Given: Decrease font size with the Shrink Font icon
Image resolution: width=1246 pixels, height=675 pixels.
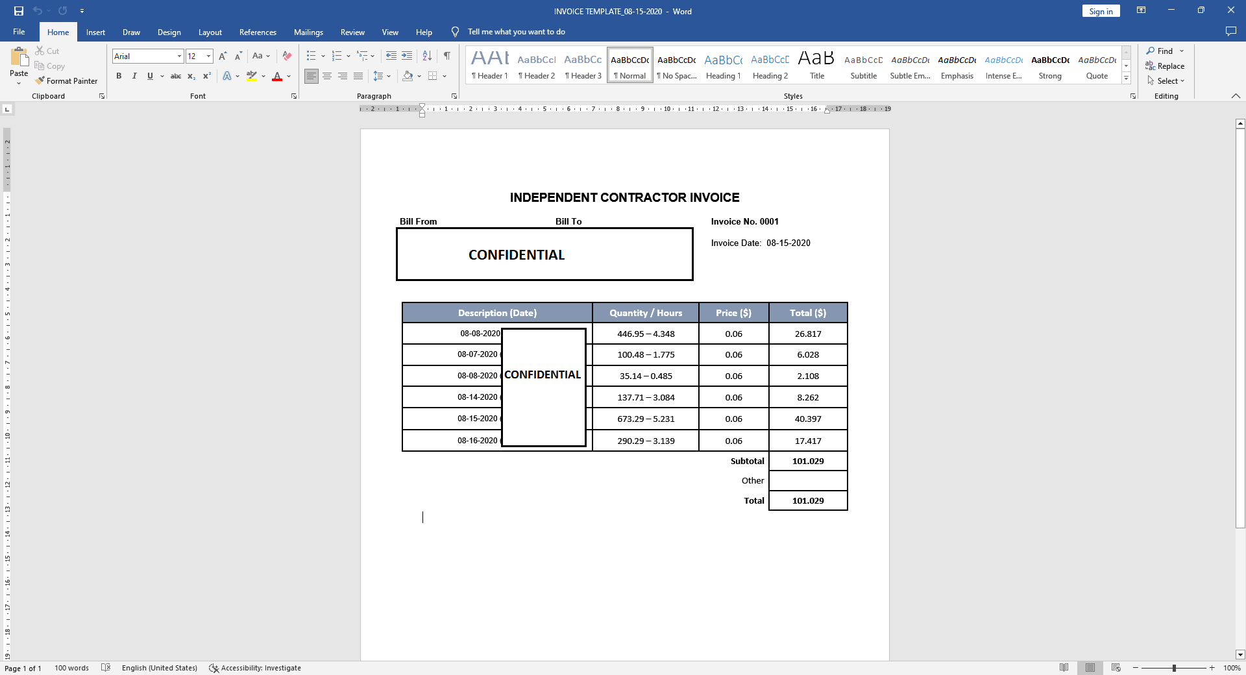Looking at the screenshot, I should [x=238, y=56].
